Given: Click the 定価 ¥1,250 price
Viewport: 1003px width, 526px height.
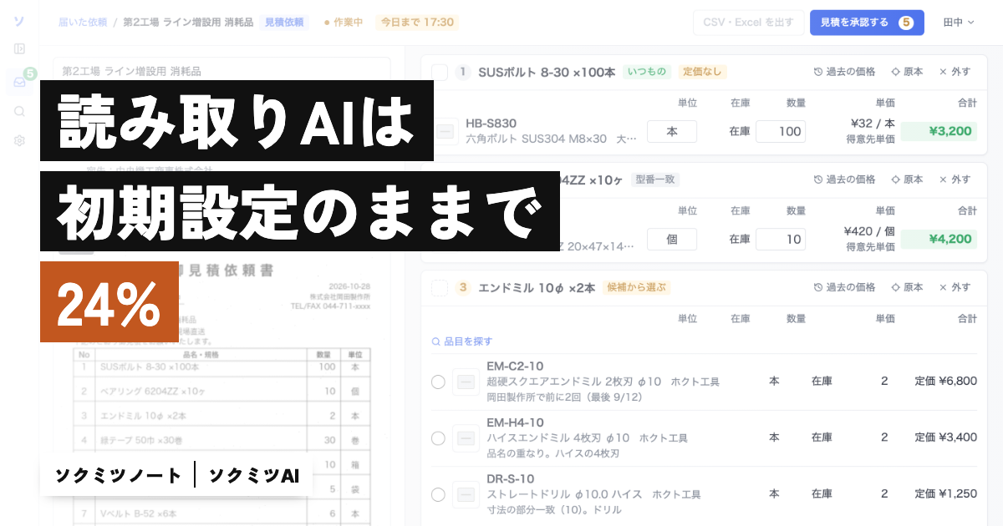Looking at the screenshot, I should 945,493.
